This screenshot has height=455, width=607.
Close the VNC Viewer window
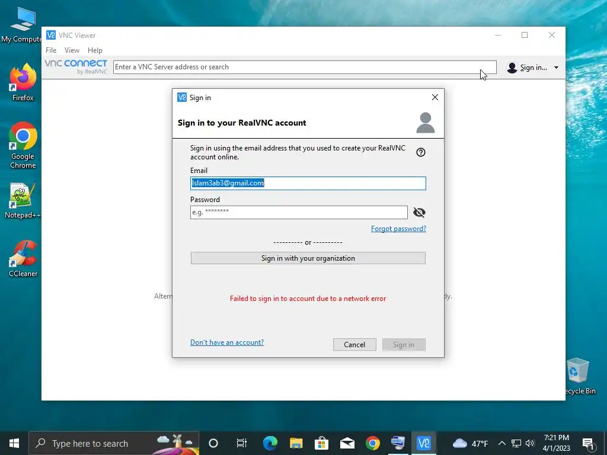pos(552,35)
